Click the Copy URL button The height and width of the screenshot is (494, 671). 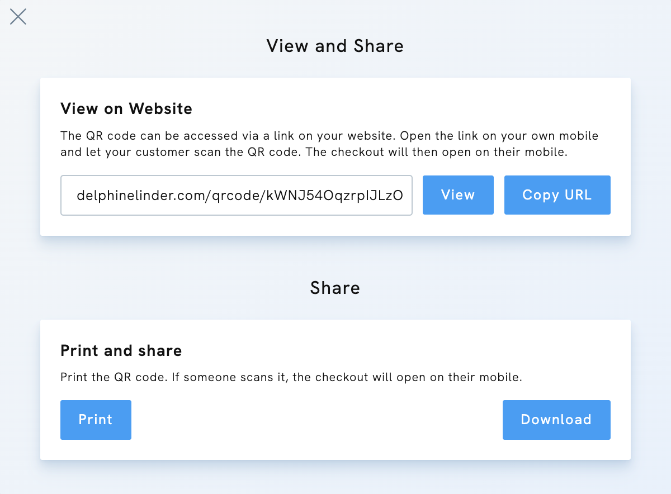click(x=557, y=195)
